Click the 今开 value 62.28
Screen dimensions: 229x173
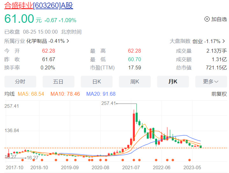click(48, 51)
